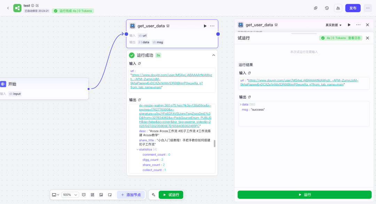The width and height of the screenshot is (376, 204).
Task: Click the duplicate workflow icon in header
Action: coord(315,8)
